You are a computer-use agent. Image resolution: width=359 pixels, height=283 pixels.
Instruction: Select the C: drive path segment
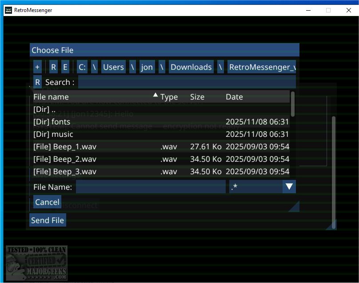point(82,67)
